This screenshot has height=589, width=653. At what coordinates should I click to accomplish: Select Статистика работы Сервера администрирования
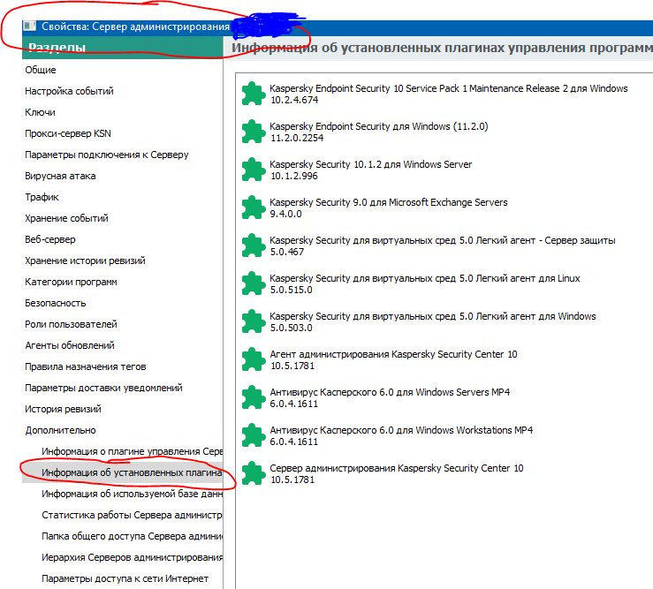point(132,516)
